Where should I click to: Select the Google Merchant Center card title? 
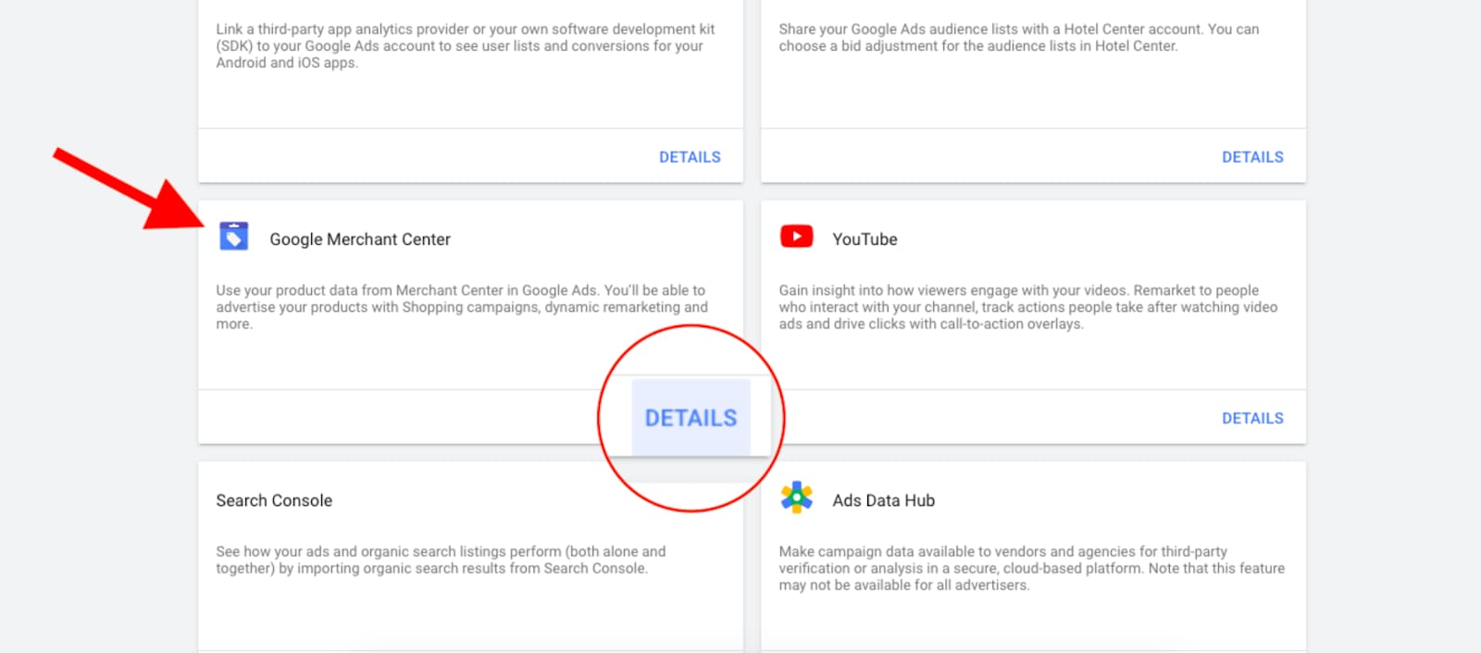[359, 240]
